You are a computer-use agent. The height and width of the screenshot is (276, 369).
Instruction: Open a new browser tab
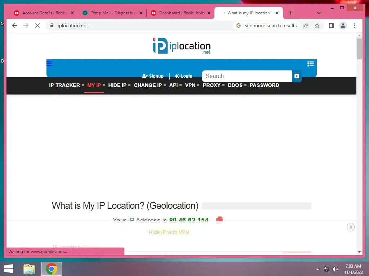[291, 13]
